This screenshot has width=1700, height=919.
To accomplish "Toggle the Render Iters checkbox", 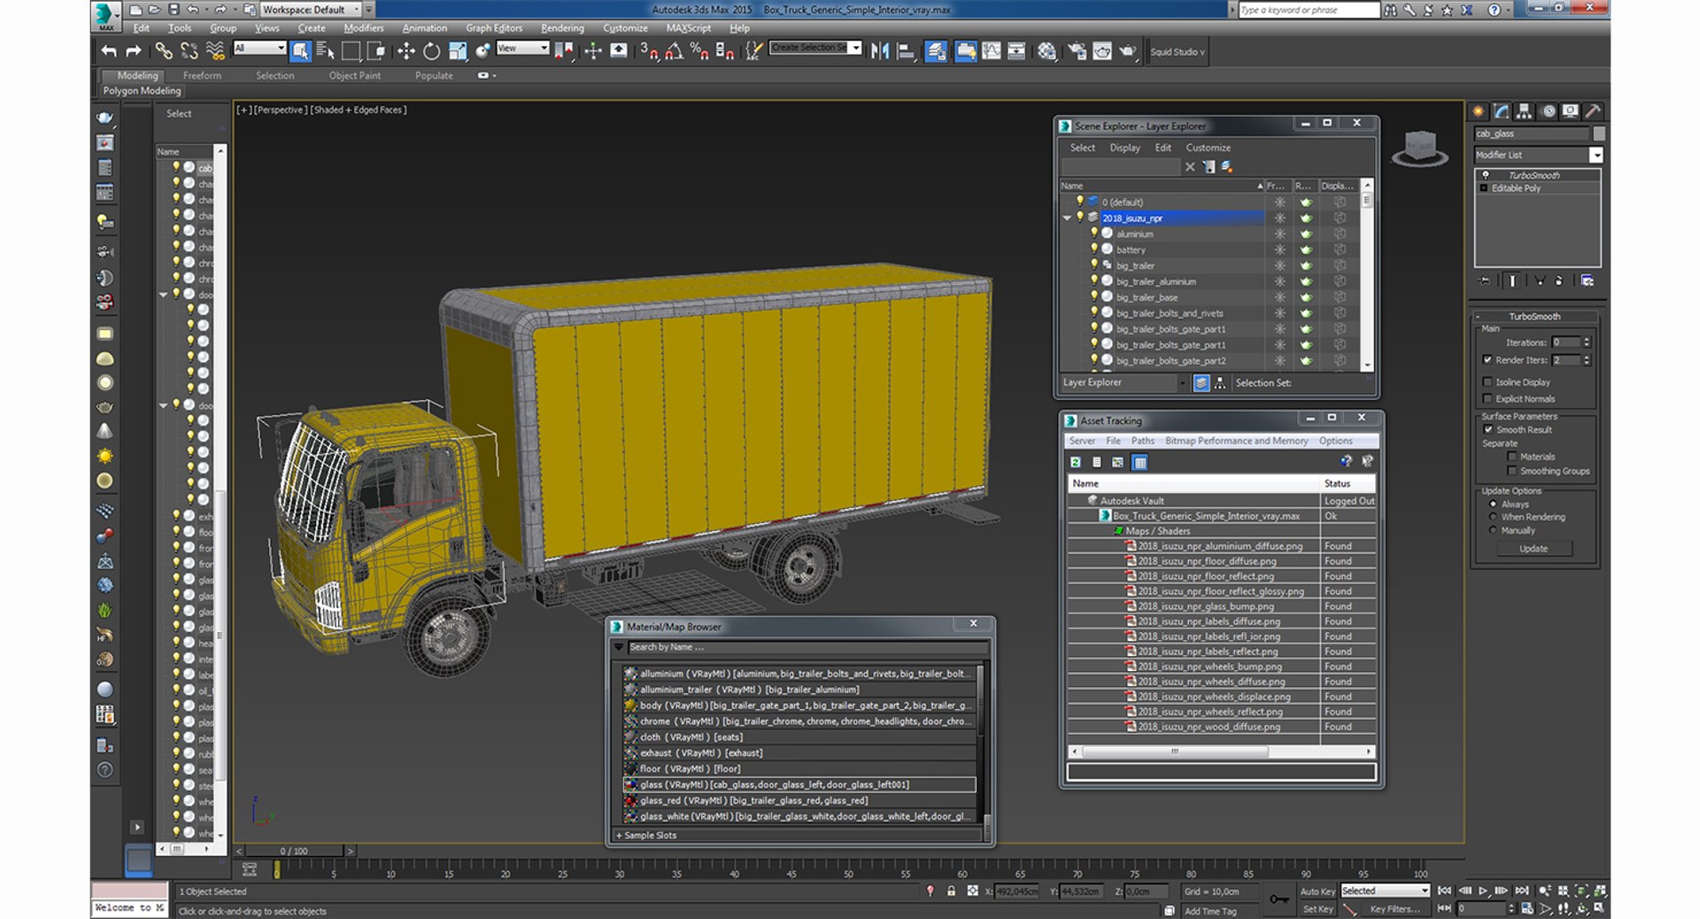I will click(1487, 359).
